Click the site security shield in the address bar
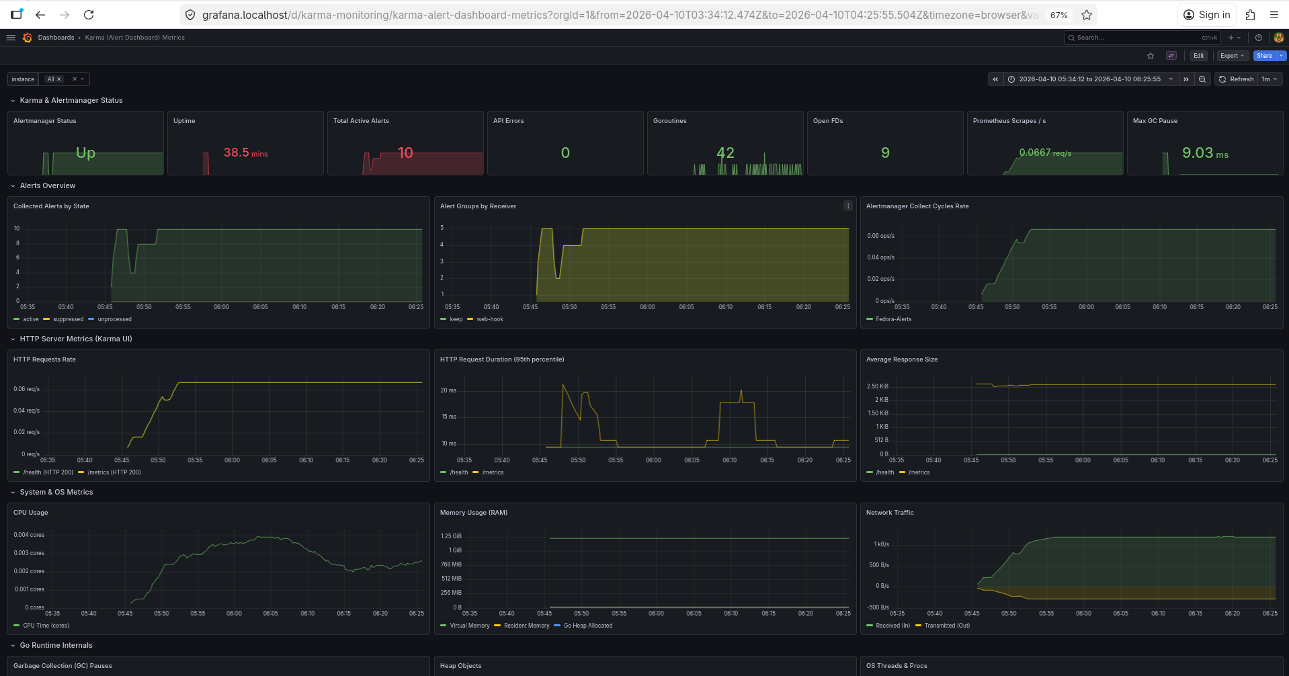Image resolution: width=1289 pixels, height=676 pixels. [x=190, y=15]
